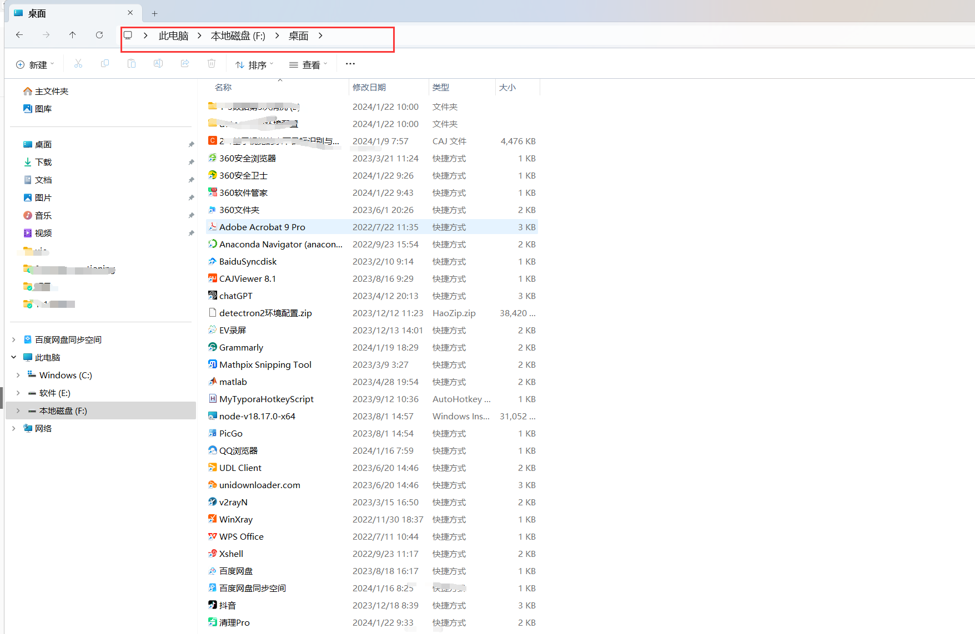Select the 360安全浏览器 shortcut icon
The height and width of the screenshot is (634, 975).
(x=212, y=158)
